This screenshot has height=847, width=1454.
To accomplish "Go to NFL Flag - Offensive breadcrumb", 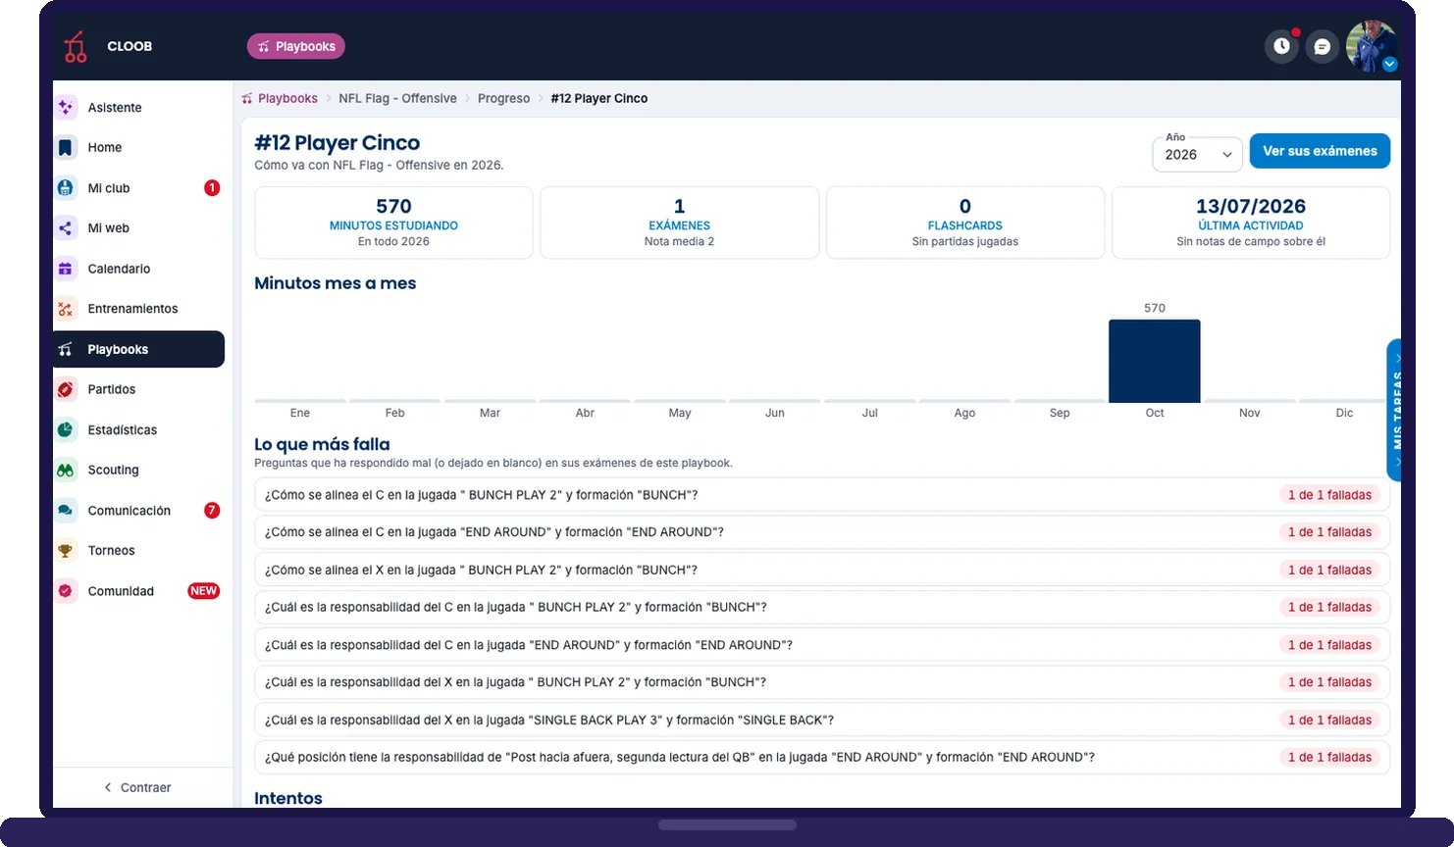I will (x=397, y=98).
